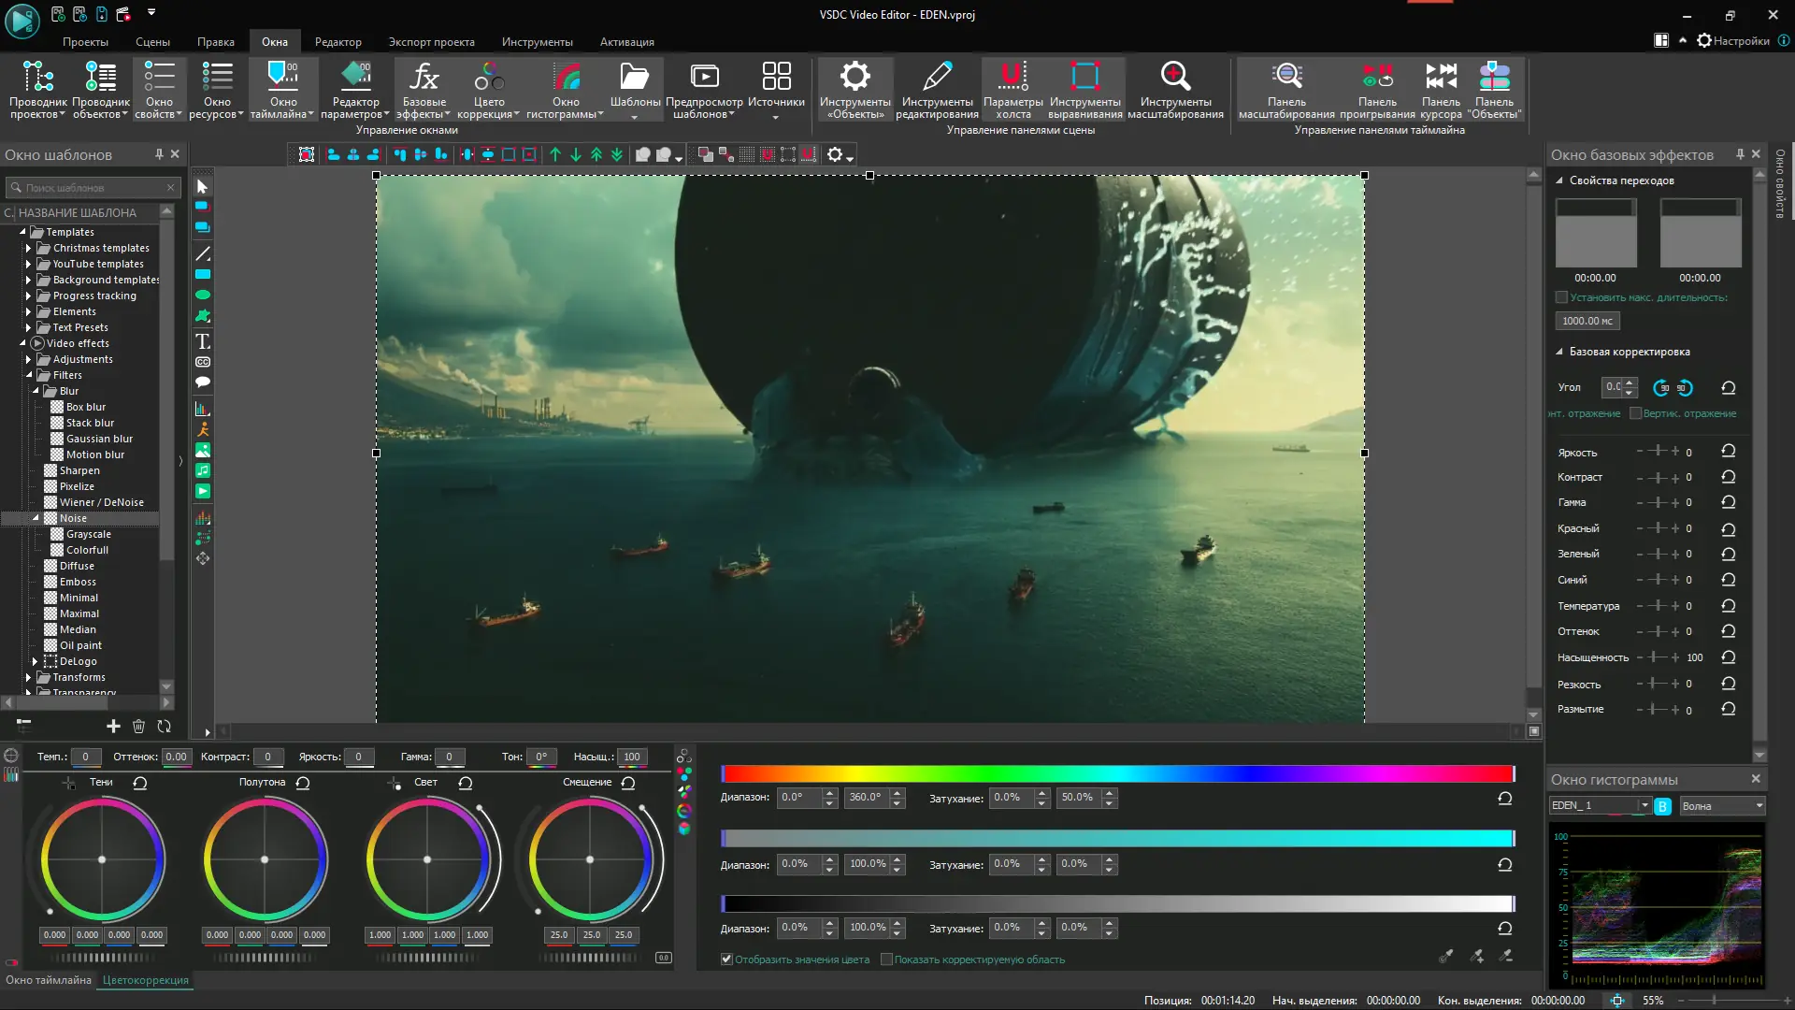Toggle display color values checkbox
This screenshot has height=1010, width=1795.
tap(726, 959)
